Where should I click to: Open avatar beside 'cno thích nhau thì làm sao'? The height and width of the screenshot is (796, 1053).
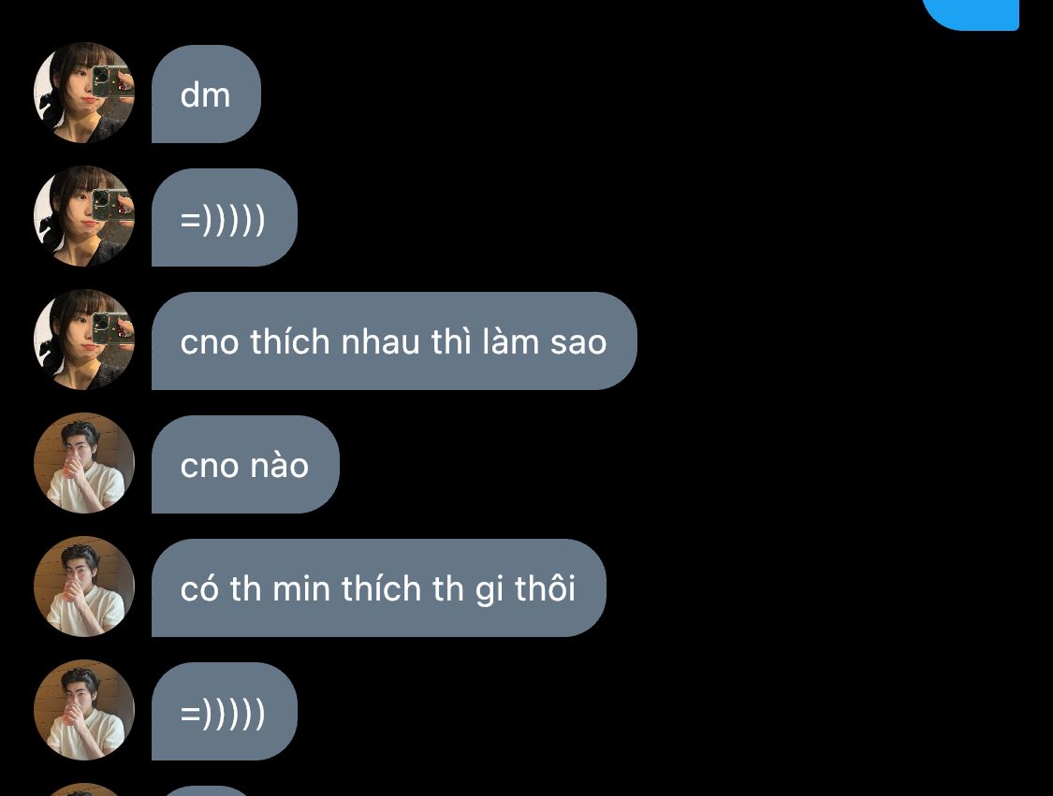(84, 340)
